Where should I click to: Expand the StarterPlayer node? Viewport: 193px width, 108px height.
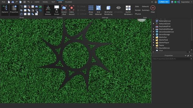[153, 43]
